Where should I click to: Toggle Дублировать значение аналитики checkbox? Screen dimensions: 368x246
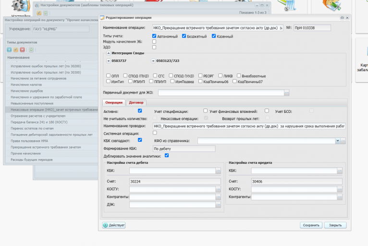pyautogui.click(x=167, y=155)
